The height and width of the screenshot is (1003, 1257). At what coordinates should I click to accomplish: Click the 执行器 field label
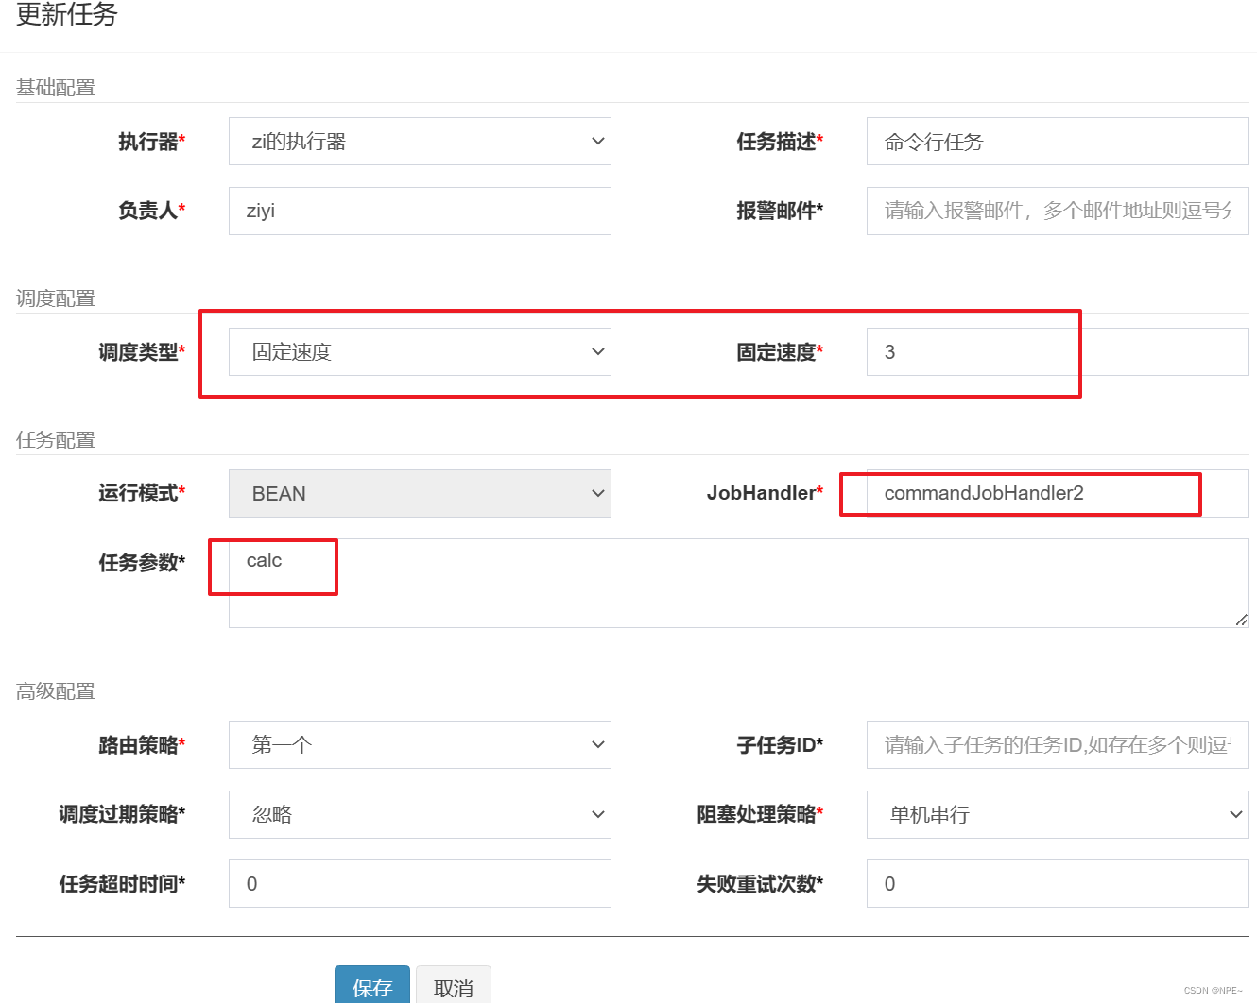pos(151,142)
